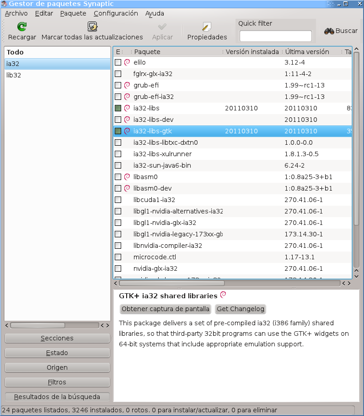Click Debian swirl icon beside ia32-libs-gtk
The width and height of the screenshot is (364, 416).
(x=127, y=131)
